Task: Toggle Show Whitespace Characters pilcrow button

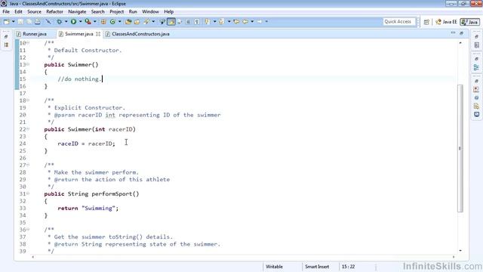Action: 197,22
